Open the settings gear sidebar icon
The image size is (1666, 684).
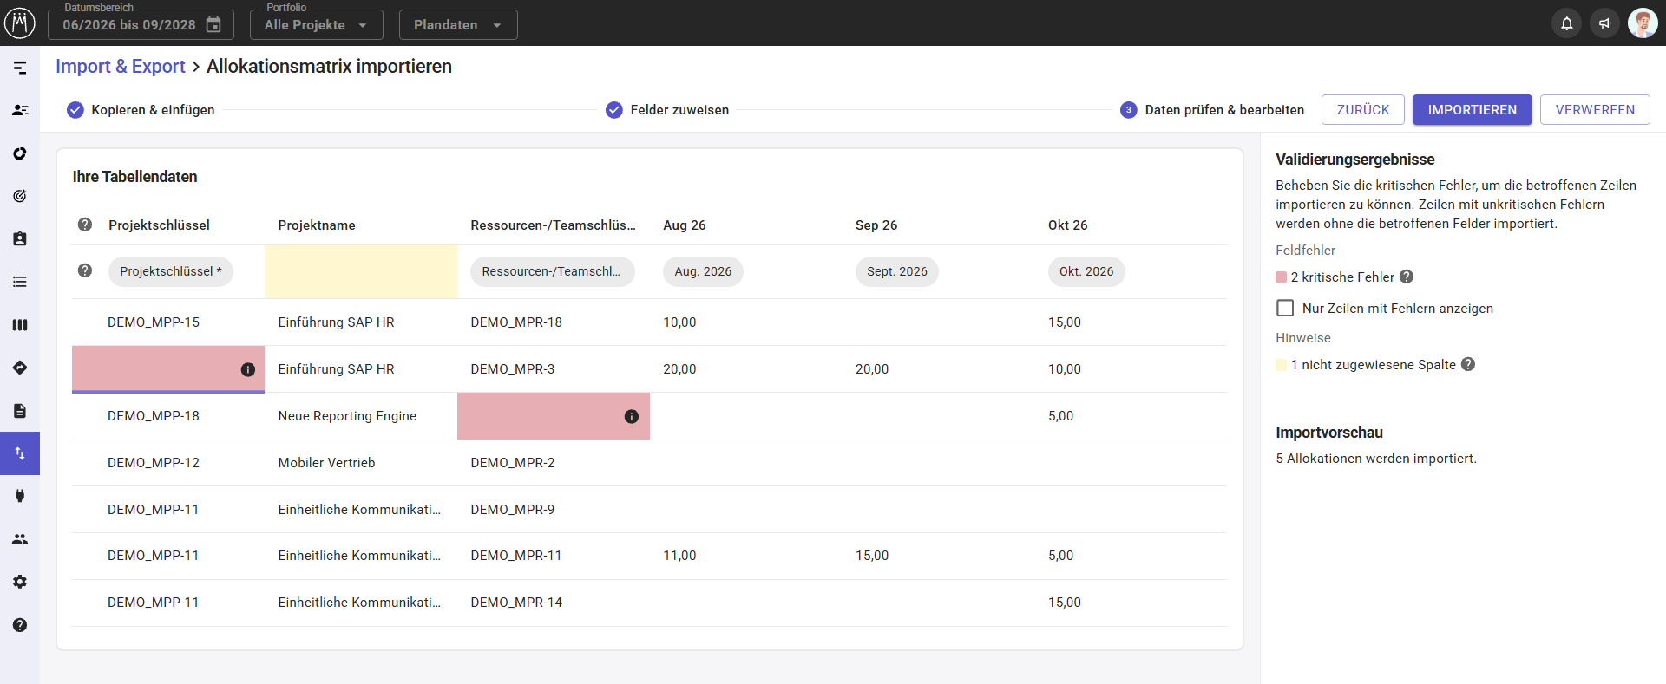[20, 582]
